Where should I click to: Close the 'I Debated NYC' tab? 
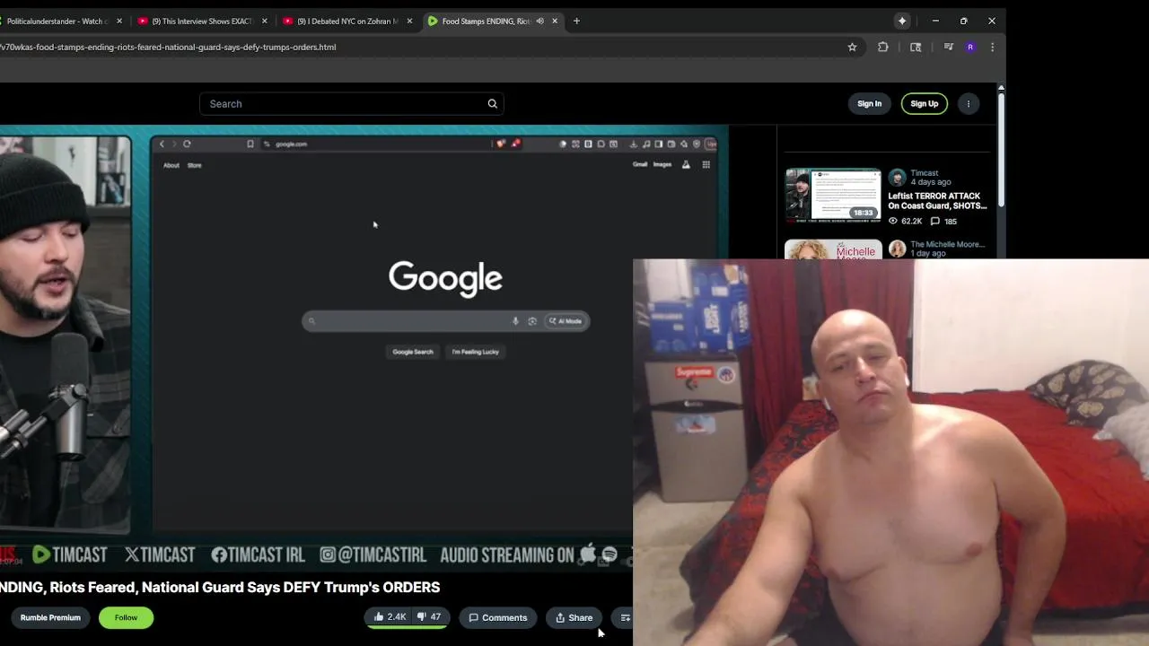[409, 21]
